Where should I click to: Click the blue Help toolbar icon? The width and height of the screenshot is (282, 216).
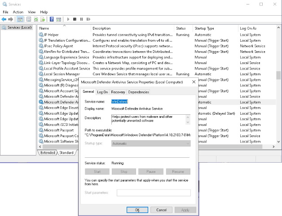(x=52, y=19)
